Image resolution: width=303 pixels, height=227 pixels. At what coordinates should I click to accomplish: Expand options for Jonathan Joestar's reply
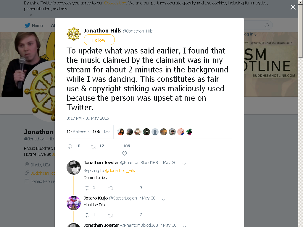(184, 164)
